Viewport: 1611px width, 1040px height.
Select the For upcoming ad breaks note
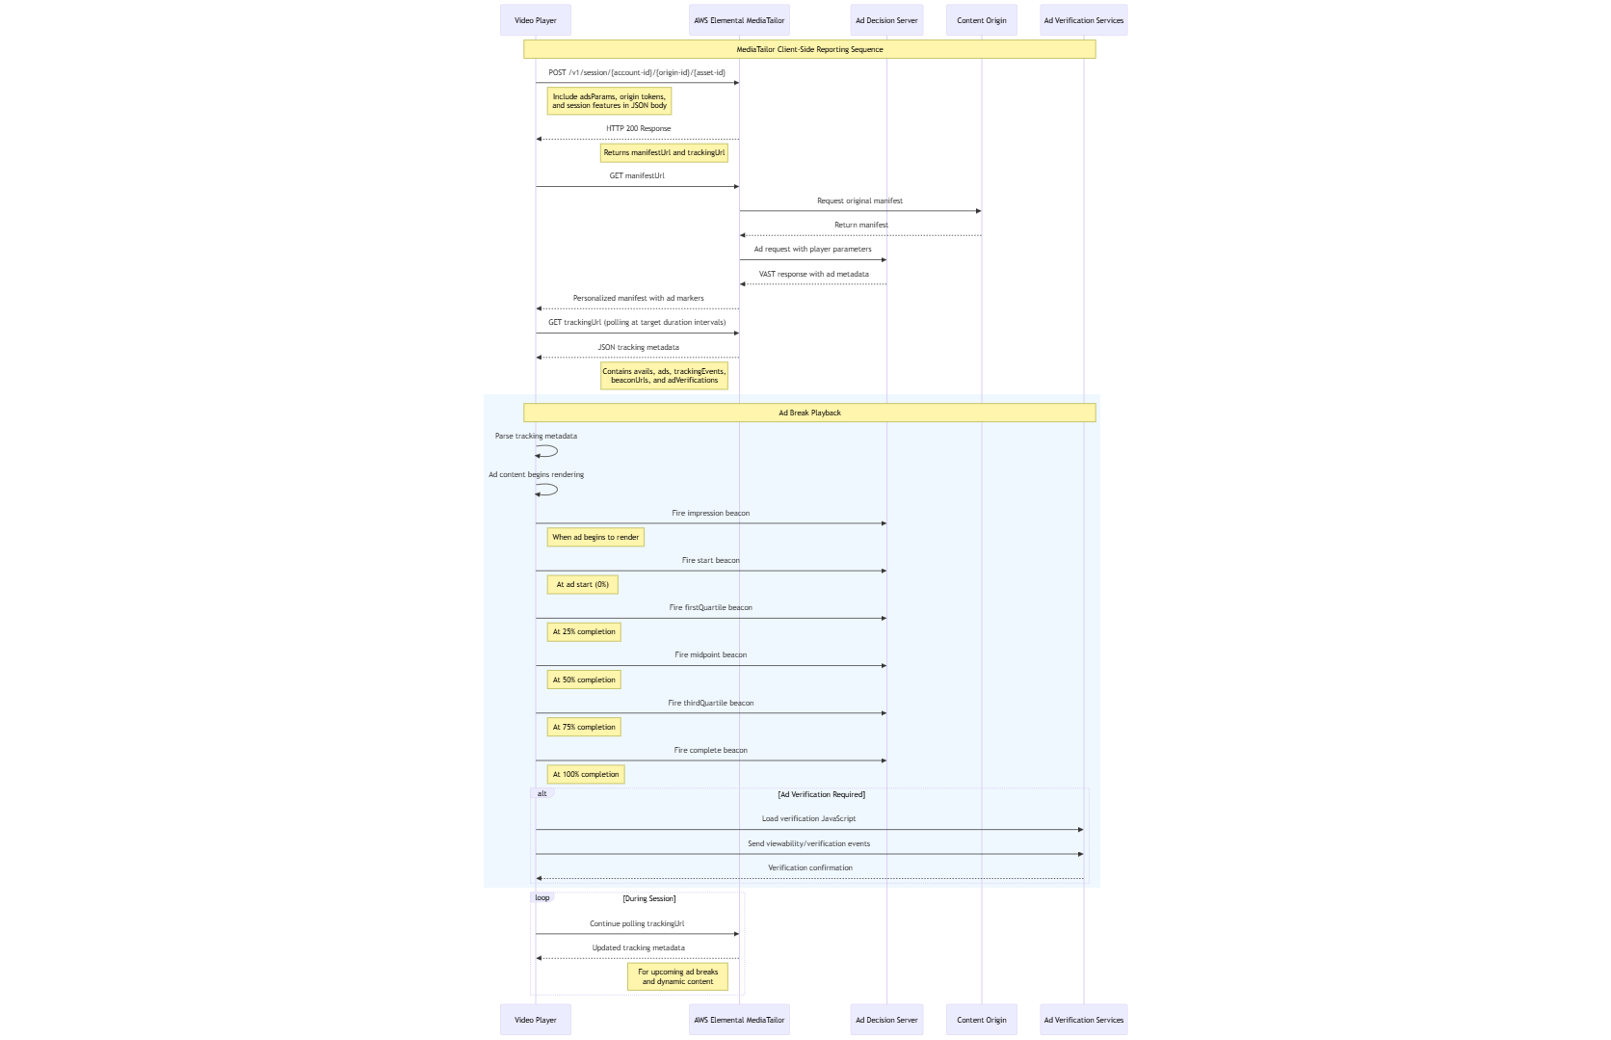[x=677, y=976]
